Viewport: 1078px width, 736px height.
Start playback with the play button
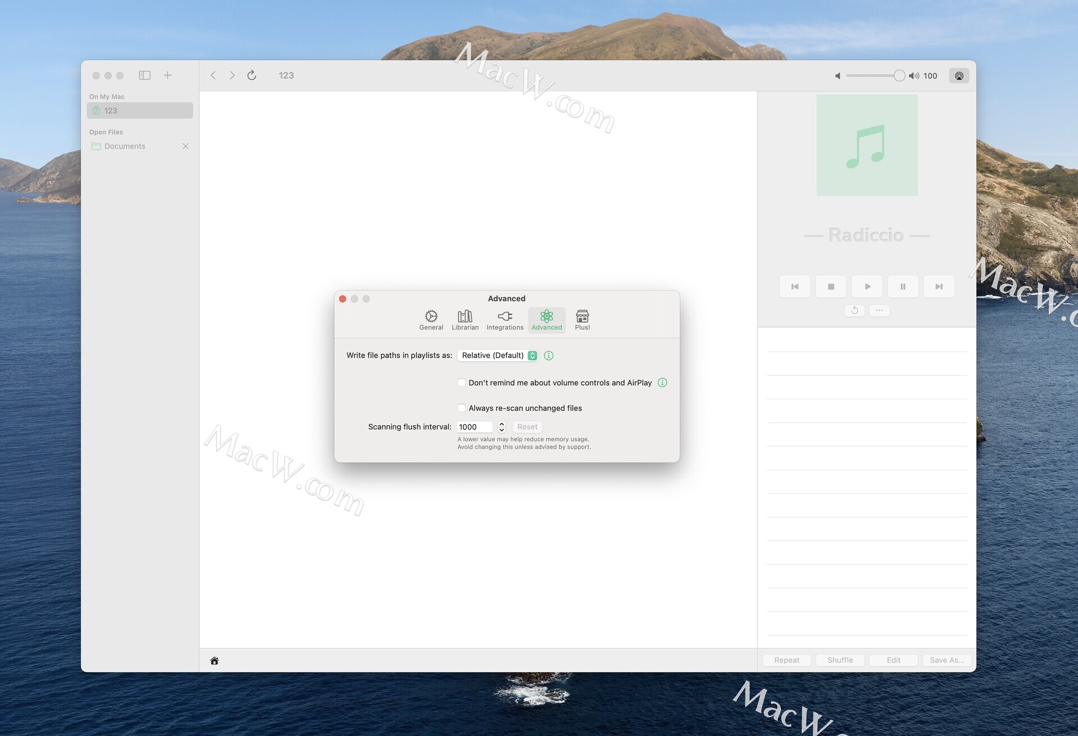point(867,286)
